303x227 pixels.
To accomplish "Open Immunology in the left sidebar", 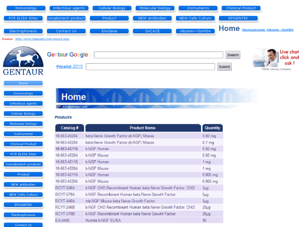I will point(23,93).
